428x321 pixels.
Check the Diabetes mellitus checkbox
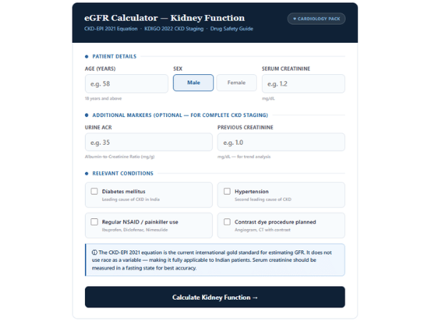pos(94,191)
